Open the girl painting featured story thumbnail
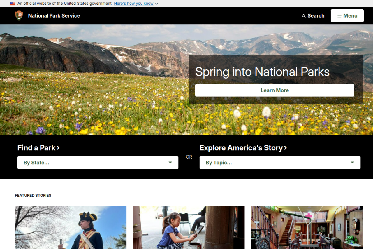373x249 pixels. click(189, 227)
